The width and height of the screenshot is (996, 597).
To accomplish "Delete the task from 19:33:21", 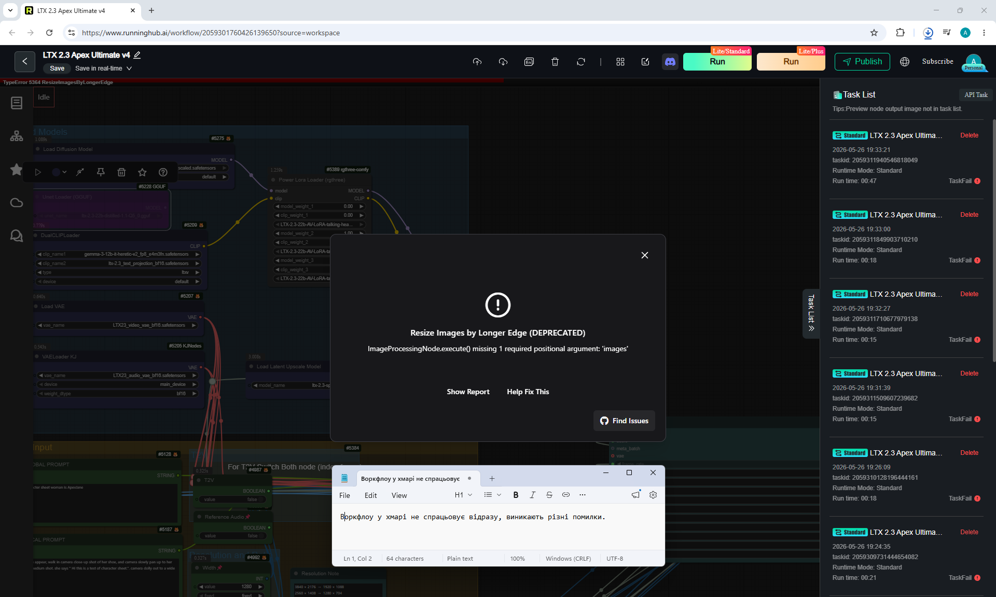I will coord(969,135).
